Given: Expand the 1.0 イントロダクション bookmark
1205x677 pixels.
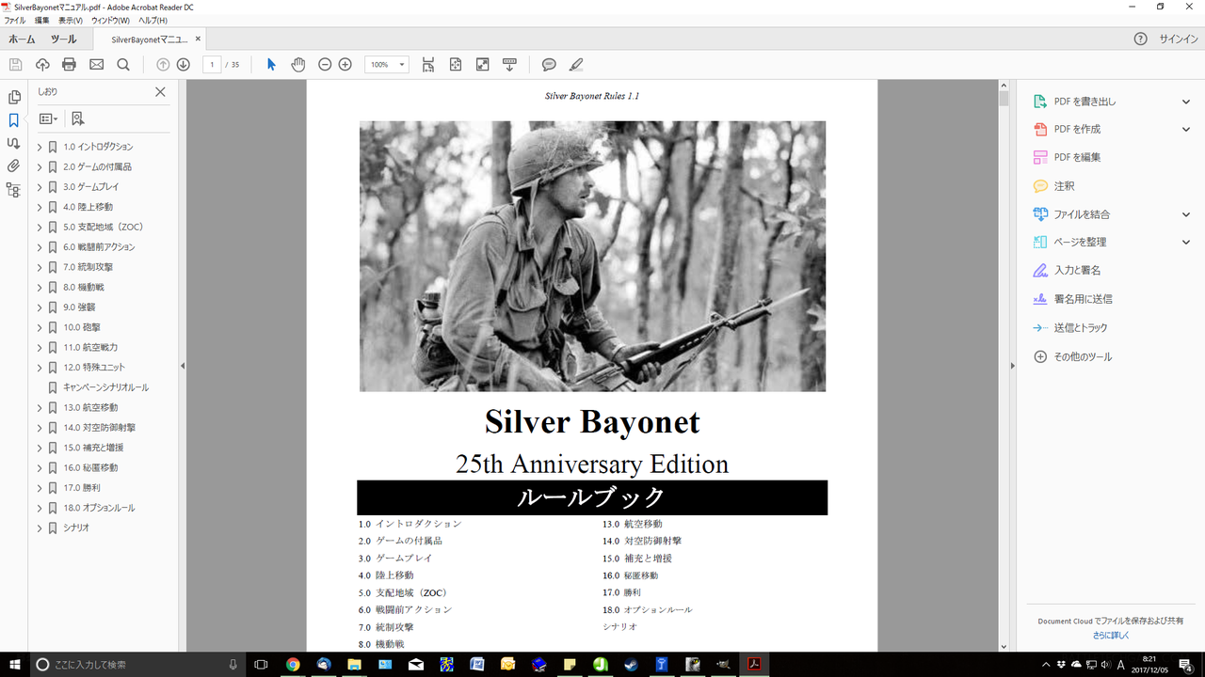Looking at the screenshot, I should point(40,147).
